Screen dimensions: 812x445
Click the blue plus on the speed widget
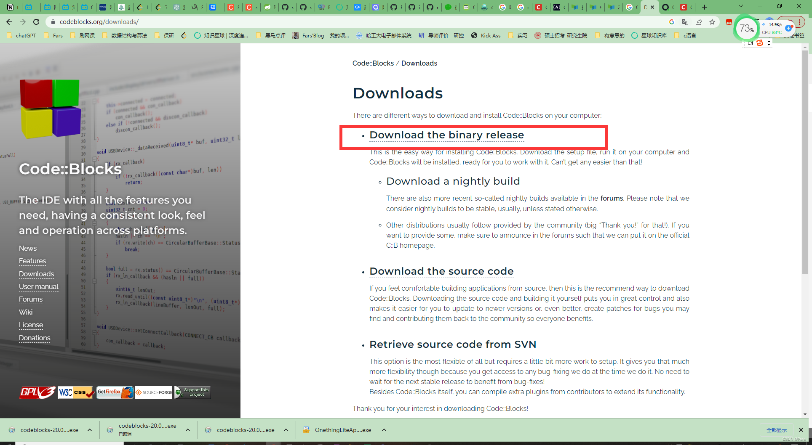pyautogui.click(x=788, y=28)
